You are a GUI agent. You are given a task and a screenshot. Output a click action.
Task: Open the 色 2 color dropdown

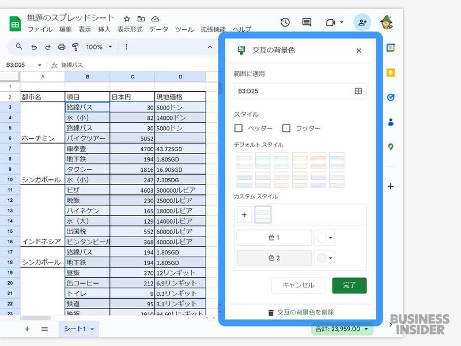point(324,258)
